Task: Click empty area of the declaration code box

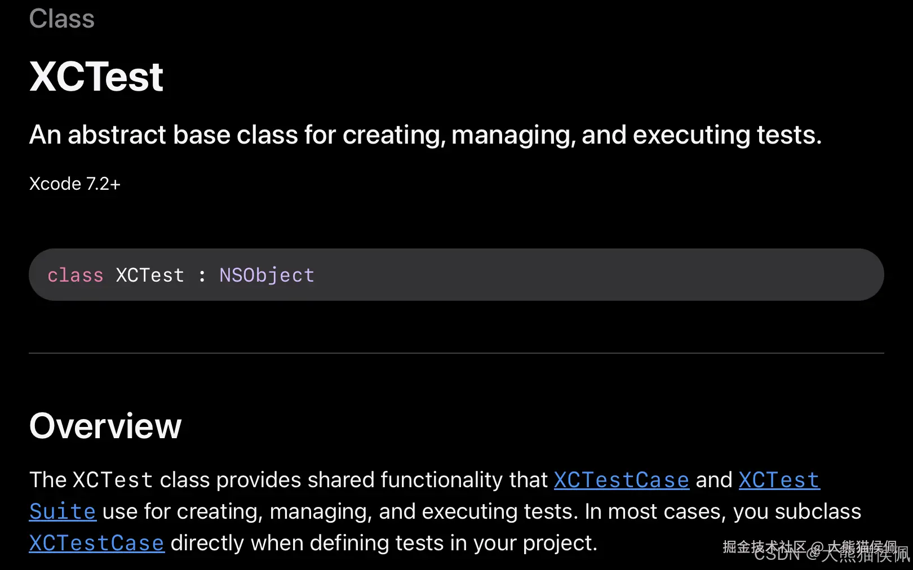Action: [x=592, y=275]
